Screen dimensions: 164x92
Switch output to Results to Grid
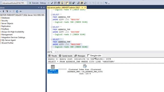coord(82,3)
